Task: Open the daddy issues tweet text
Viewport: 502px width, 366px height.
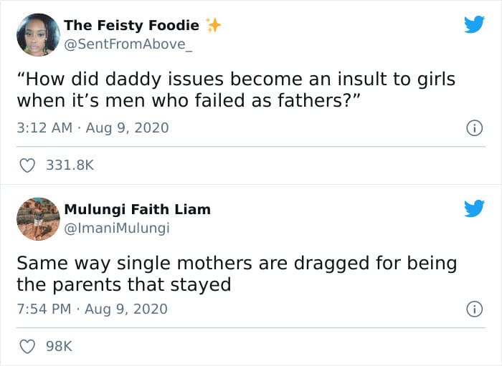Action: (x=236, y=90)
